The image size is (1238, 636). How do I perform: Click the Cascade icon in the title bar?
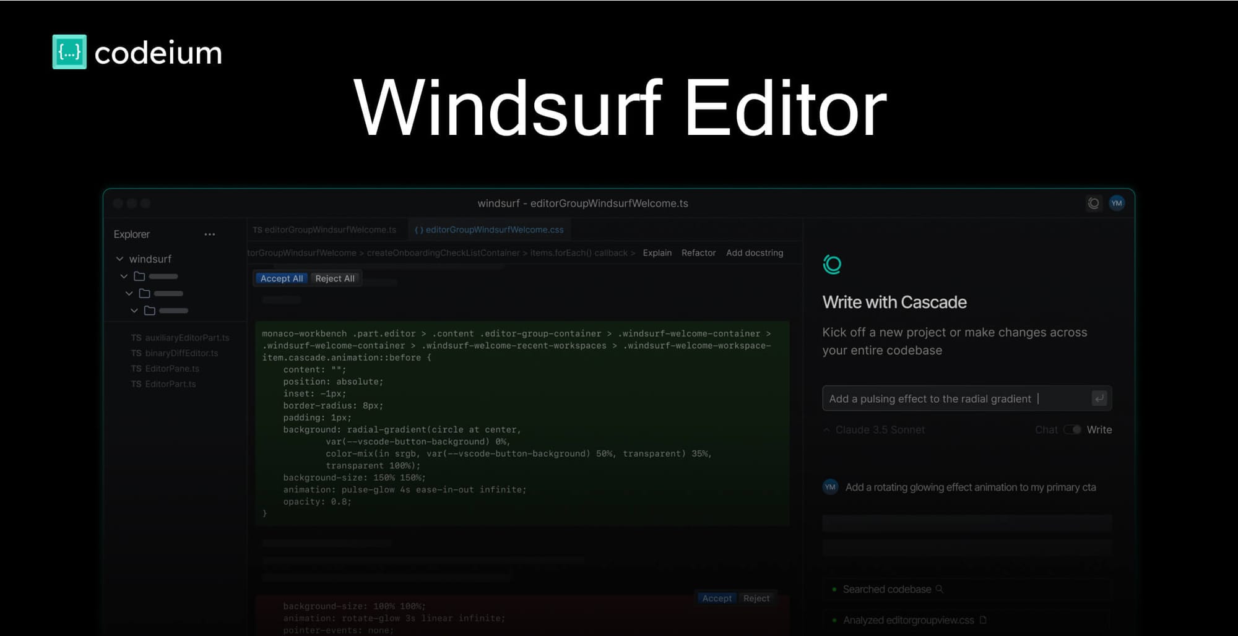pos(1093,203)
